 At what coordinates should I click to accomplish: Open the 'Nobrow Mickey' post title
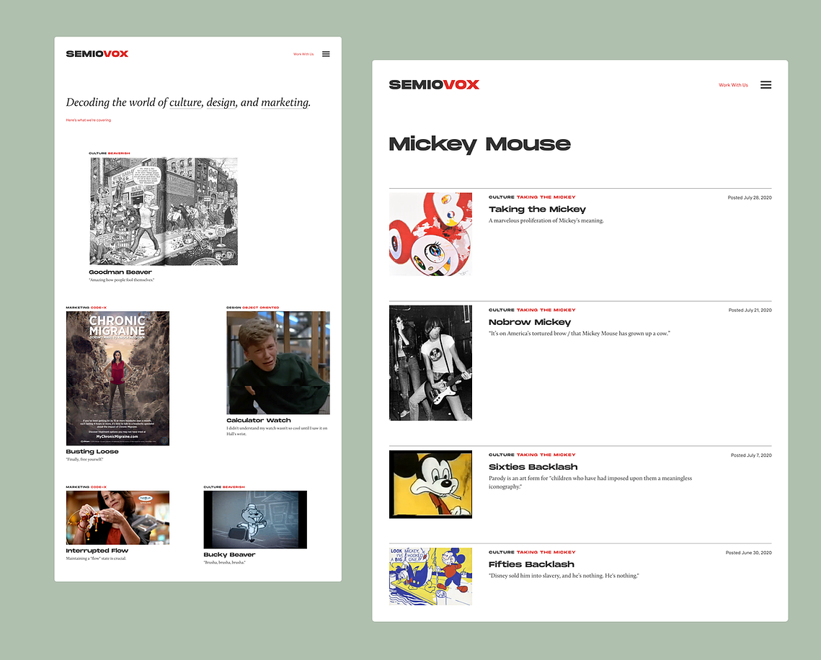tap(529, 322)
